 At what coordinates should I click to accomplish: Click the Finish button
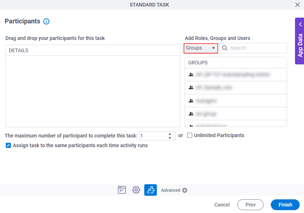(285, 205)
